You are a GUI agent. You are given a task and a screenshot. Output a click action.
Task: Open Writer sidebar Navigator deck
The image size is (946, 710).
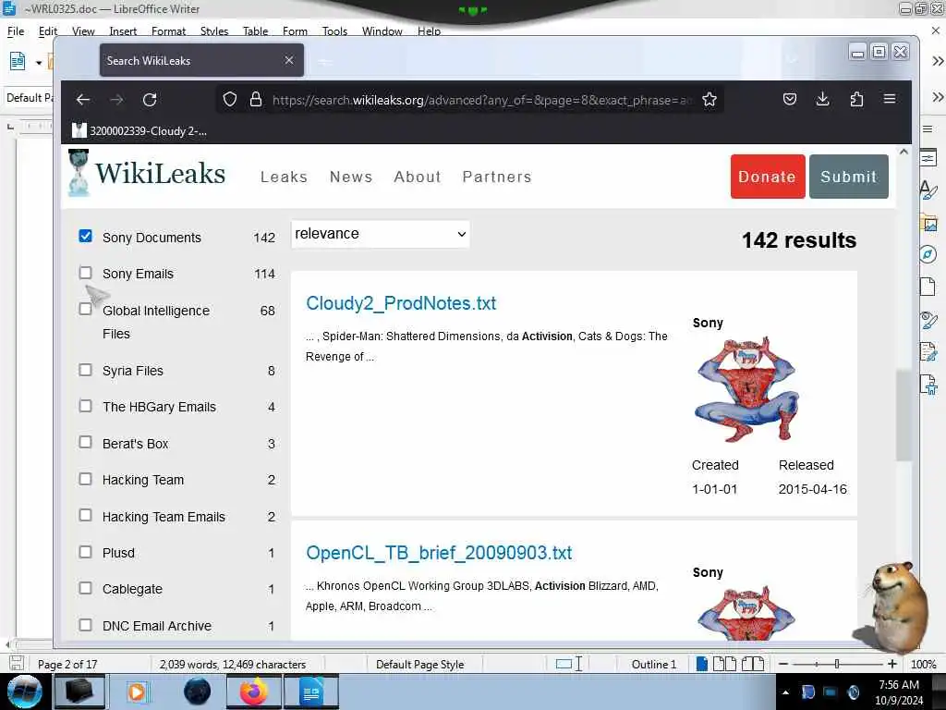[928, 254]
